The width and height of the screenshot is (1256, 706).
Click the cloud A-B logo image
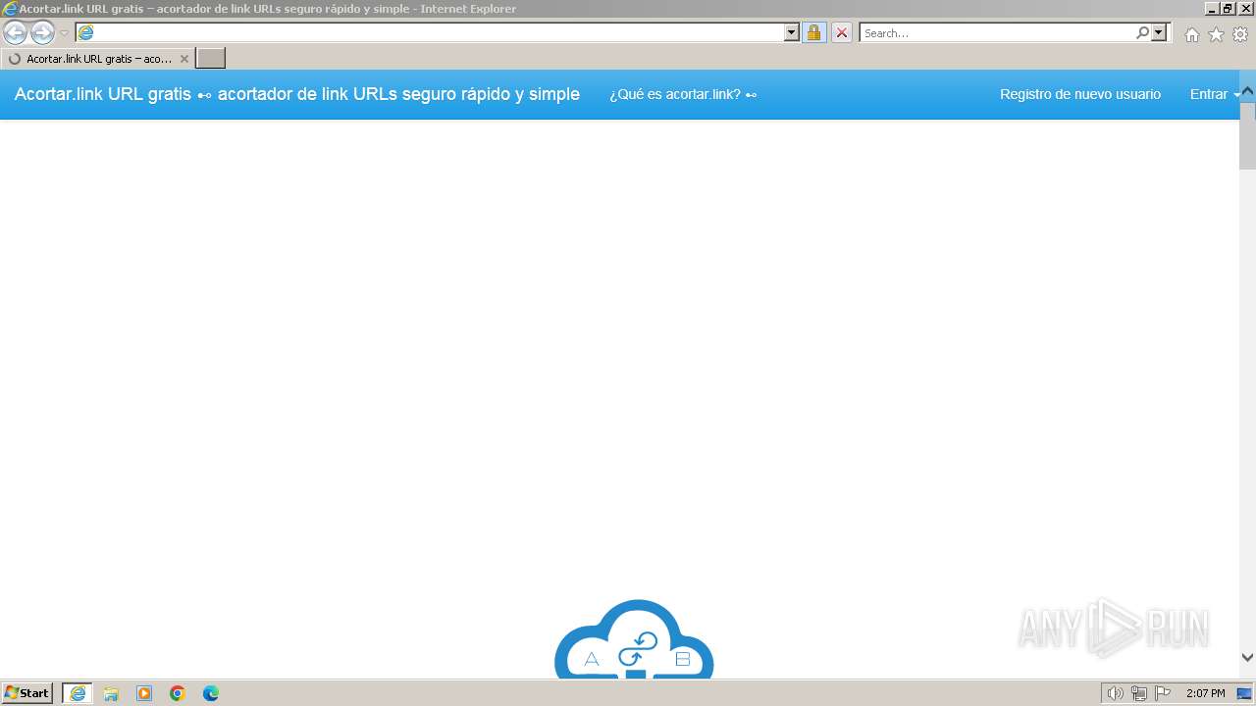coord(634,638)
